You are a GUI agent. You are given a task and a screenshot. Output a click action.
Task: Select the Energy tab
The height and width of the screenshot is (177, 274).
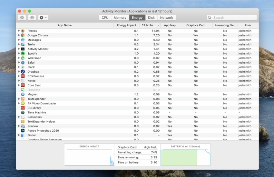tap(137, 18)
